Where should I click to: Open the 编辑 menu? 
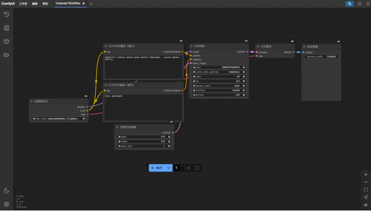pos(35,4)
